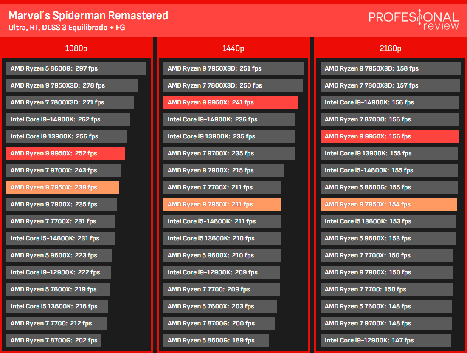Click the AMD Ryzen 7 7700X 211 fps bar

[222, 187]
